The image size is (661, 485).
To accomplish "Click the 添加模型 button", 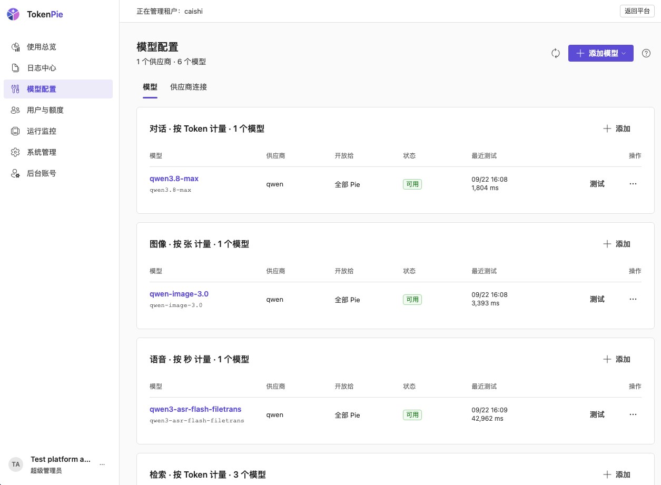I will click(600, 53).
